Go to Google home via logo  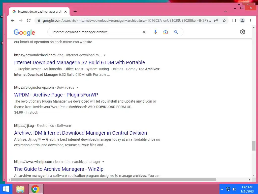(24, 32)
